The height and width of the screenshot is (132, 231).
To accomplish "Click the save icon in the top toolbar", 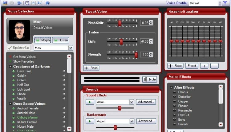I will (5, 3).
